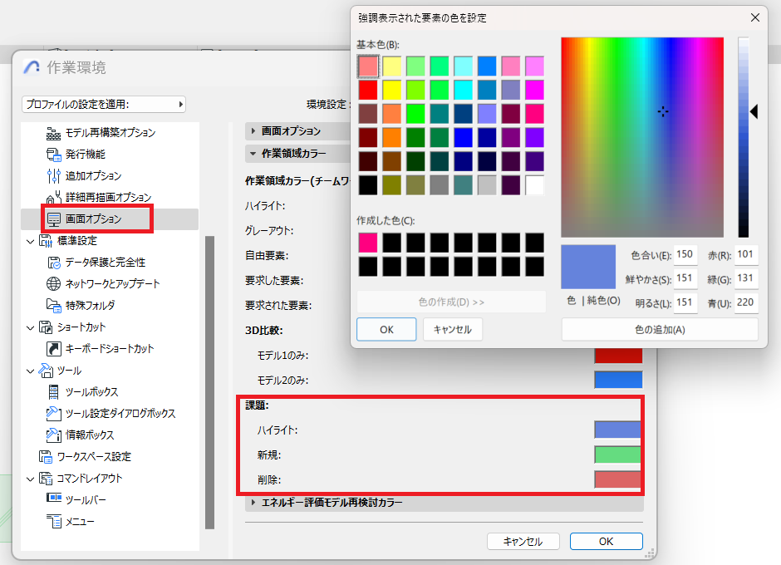
Task: Click the luminance slider arrow
Action: click(754, 111)
